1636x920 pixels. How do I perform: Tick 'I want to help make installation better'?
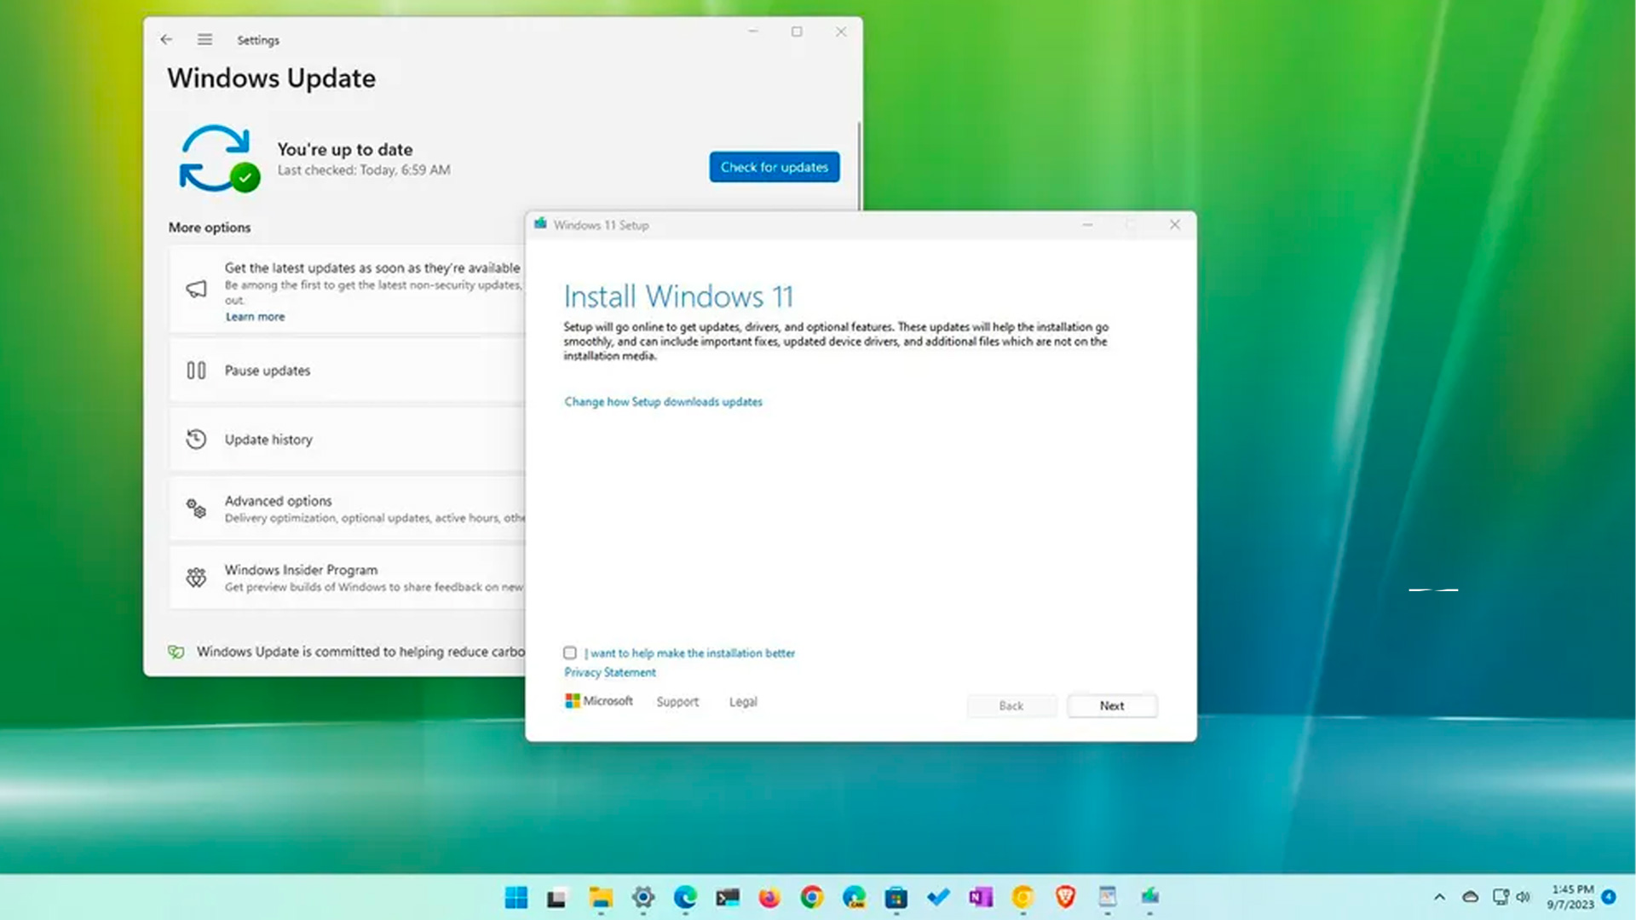point(570,653)
